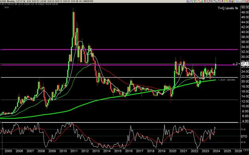Viewport: 249px width, 155px height.
Task: Select the white horizontal line near 22.00
Action: coord(119,77)
